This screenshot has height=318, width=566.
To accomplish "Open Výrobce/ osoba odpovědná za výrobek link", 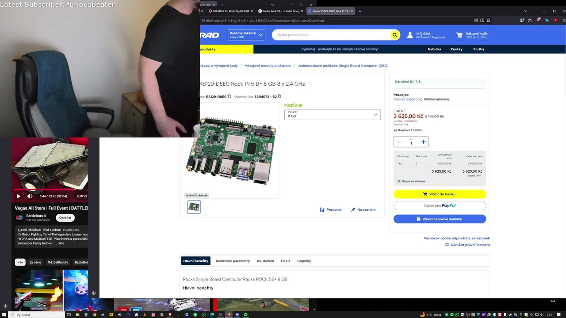I will pyautogui.click(x=457, y=238).
